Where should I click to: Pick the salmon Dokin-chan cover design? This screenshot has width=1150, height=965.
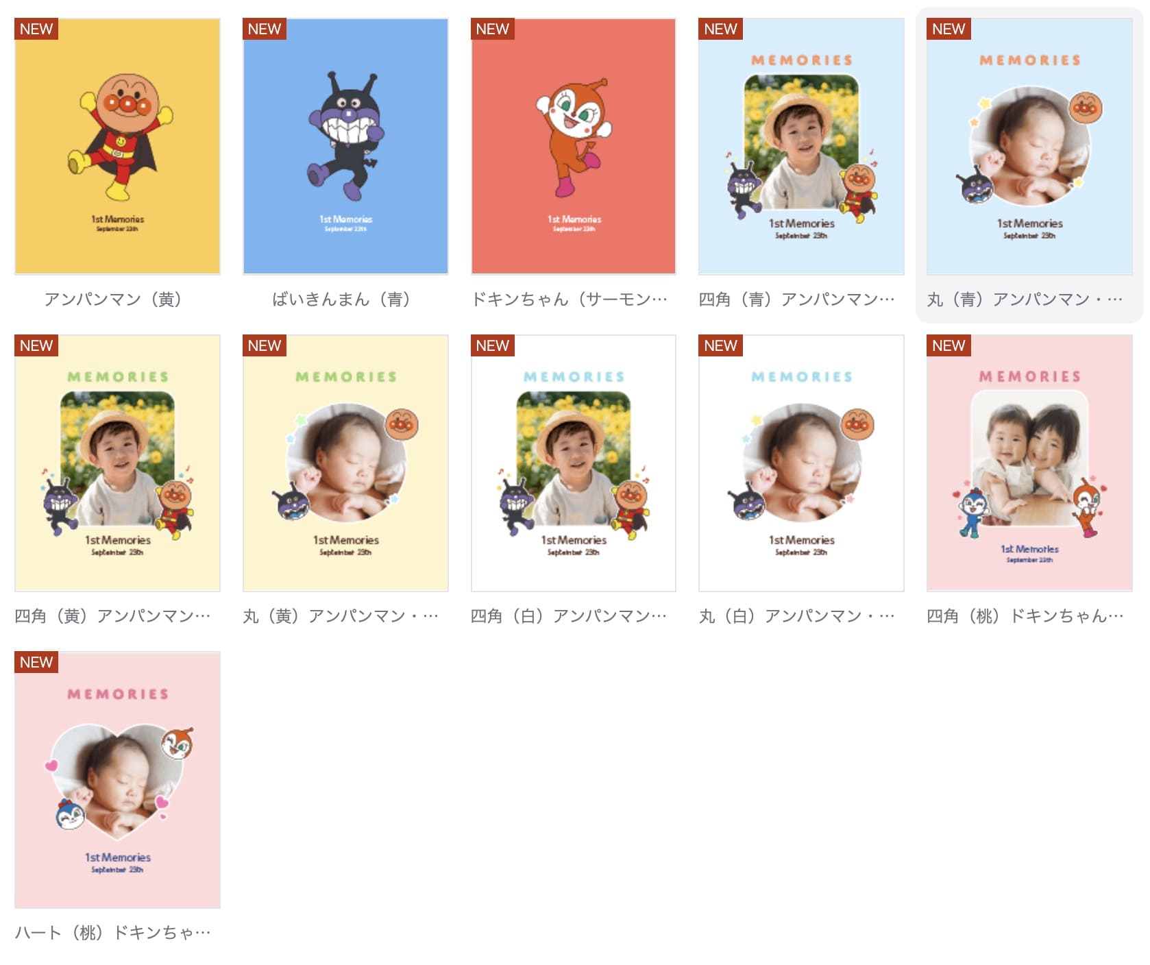tap(574, 147)
